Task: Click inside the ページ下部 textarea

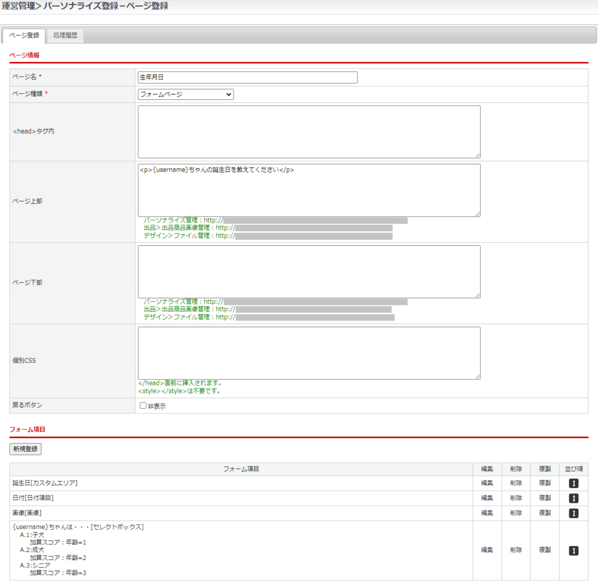Action: (309, 272)
